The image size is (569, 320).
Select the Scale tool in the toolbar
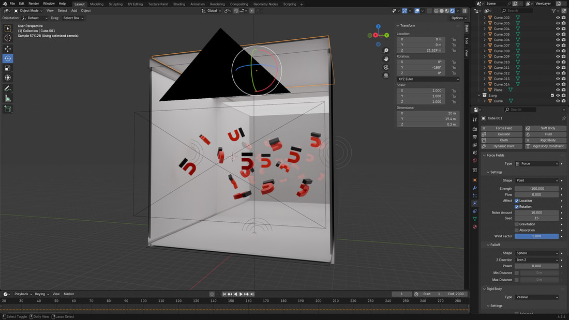8,68
